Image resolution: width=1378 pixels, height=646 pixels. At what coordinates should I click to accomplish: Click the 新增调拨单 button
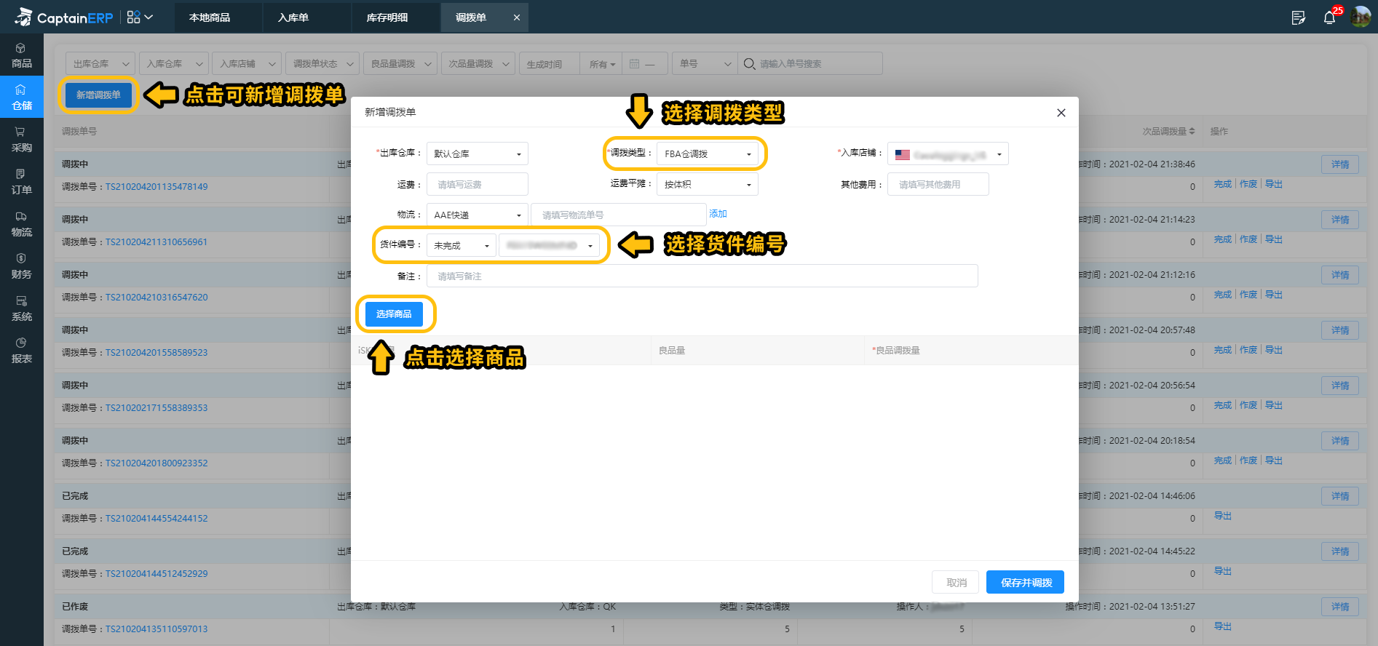pos(98,95)
